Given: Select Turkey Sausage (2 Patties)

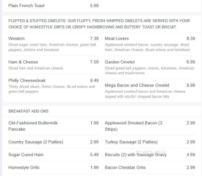Looking at the screenshot, I should (131, 142).
